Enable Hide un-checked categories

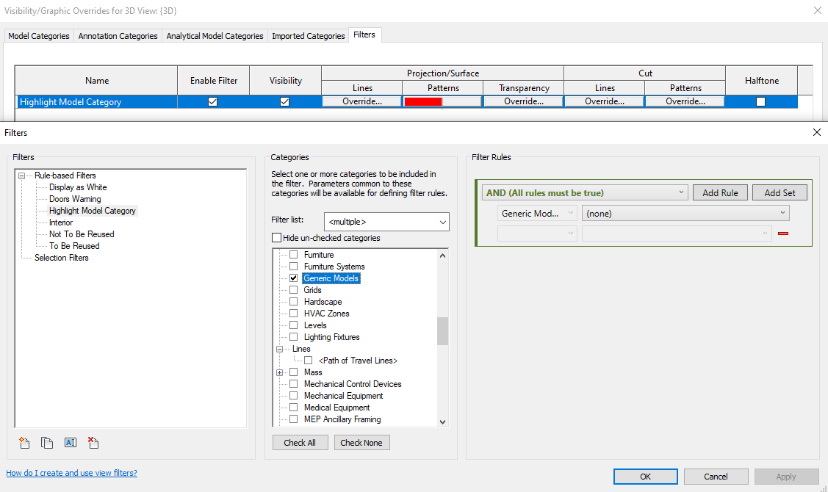[x=276, y=237]
